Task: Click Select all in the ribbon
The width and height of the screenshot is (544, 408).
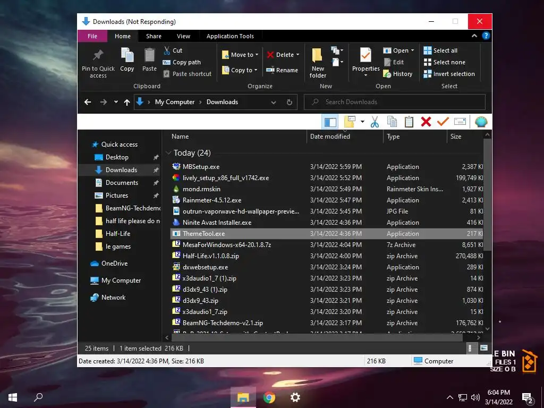Action: point(440,50)
